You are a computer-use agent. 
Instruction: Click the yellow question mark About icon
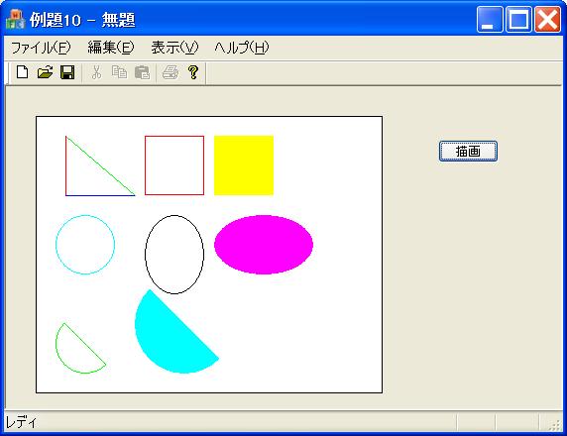tap(193, 72)
